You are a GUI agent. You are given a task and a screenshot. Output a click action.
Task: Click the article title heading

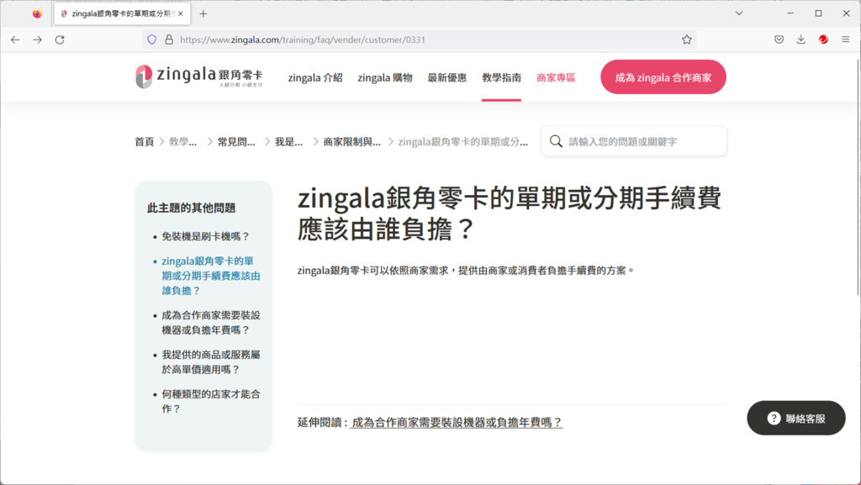coord(509,214)
